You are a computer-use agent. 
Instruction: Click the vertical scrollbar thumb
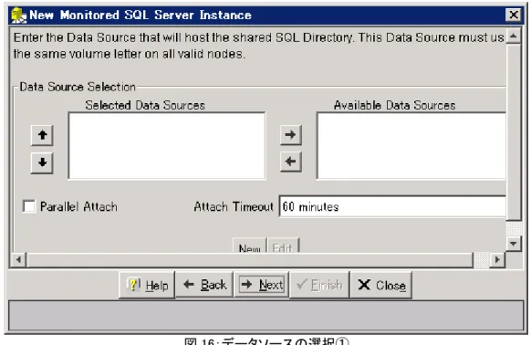(x=514, y=132)
